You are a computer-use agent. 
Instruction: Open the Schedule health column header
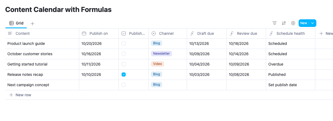click(291, 33)
